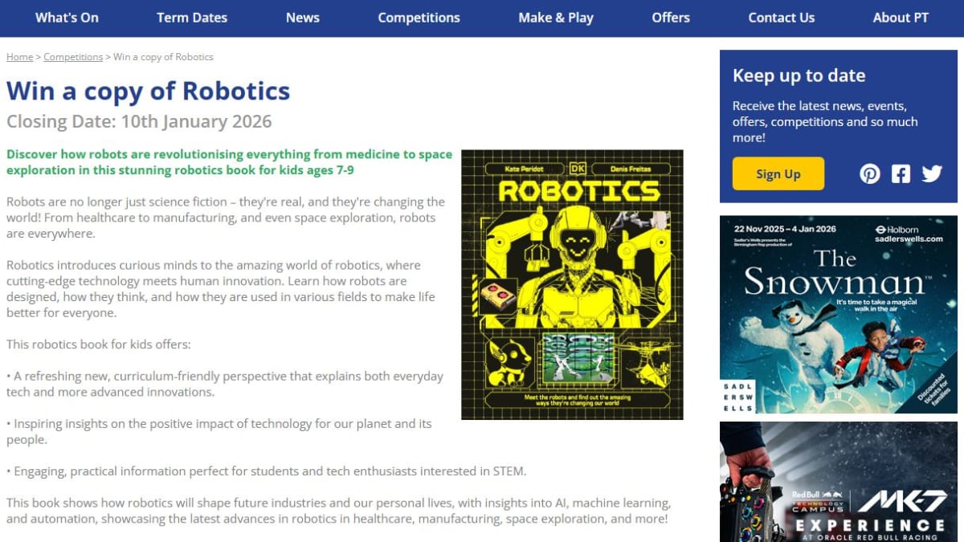This screenshot has width=964, height=542.
Task: Click 'Receive the latest news, events' blurb
Action: point(825,121)
